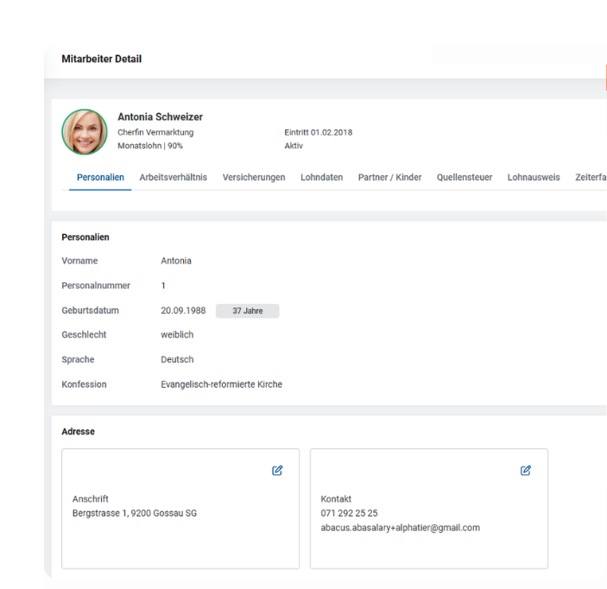The height and width of the screenshot is (589, 607).
Task: Click the Konfession field label
Action: (x=84, y=384)
